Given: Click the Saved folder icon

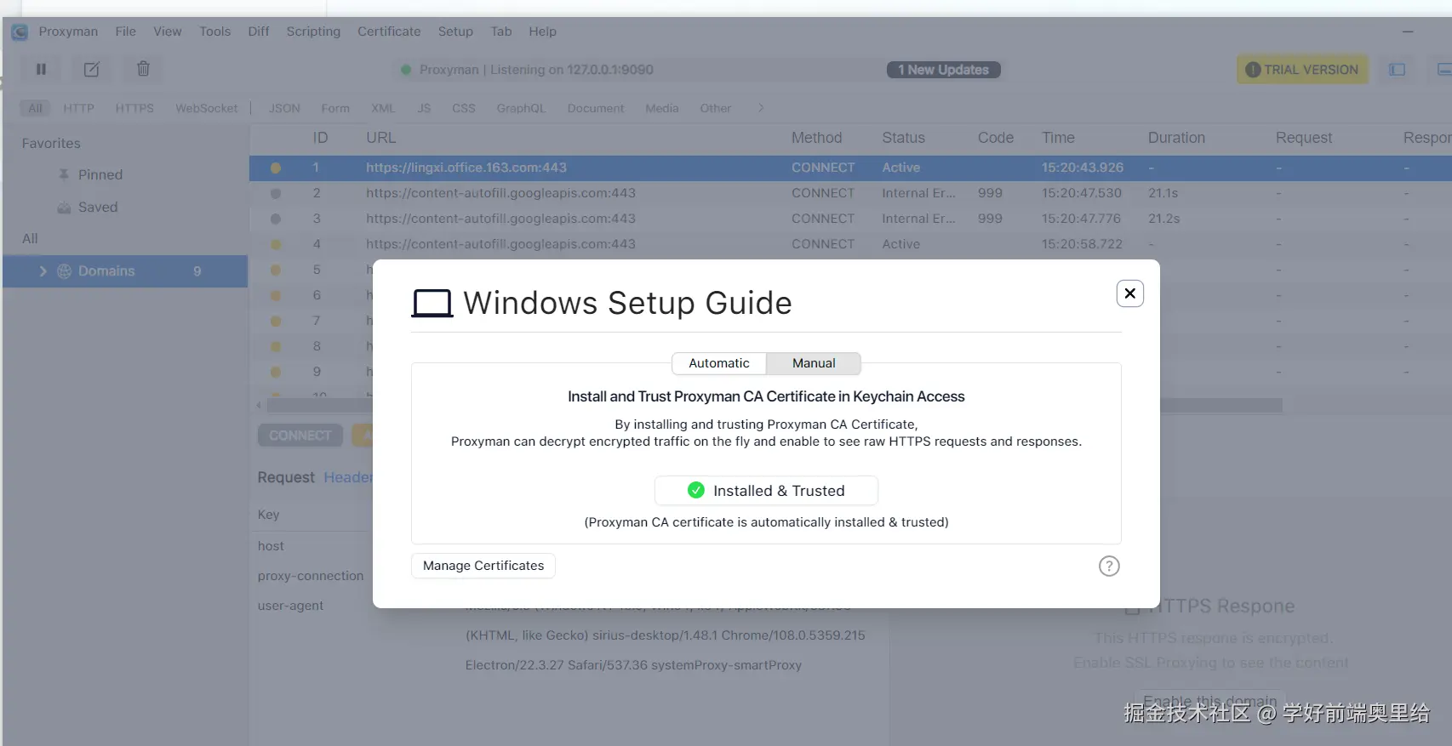Looking at the screenshot, I should pos(64,207).
